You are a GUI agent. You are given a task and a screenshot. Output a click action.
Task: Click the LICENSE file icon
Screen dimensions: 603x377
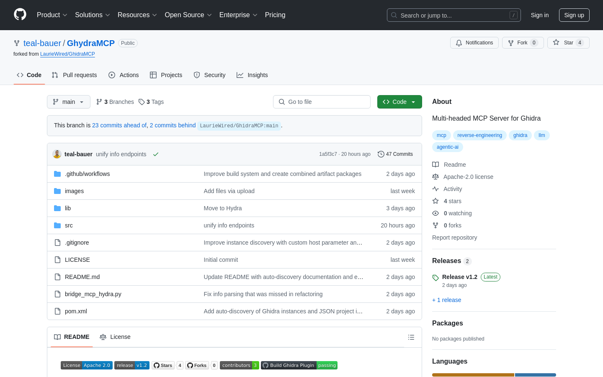pos(57,260)
